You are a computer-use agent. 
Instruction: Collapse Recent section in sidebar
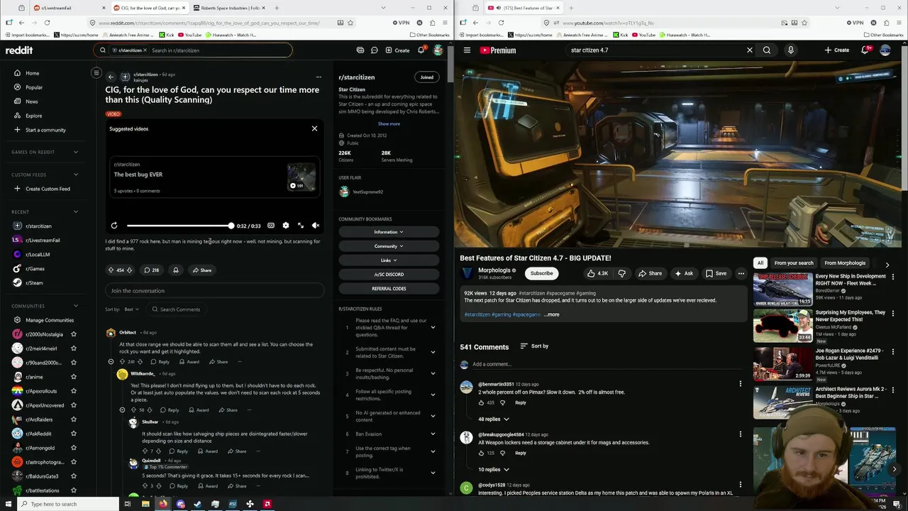click(76, 211)
